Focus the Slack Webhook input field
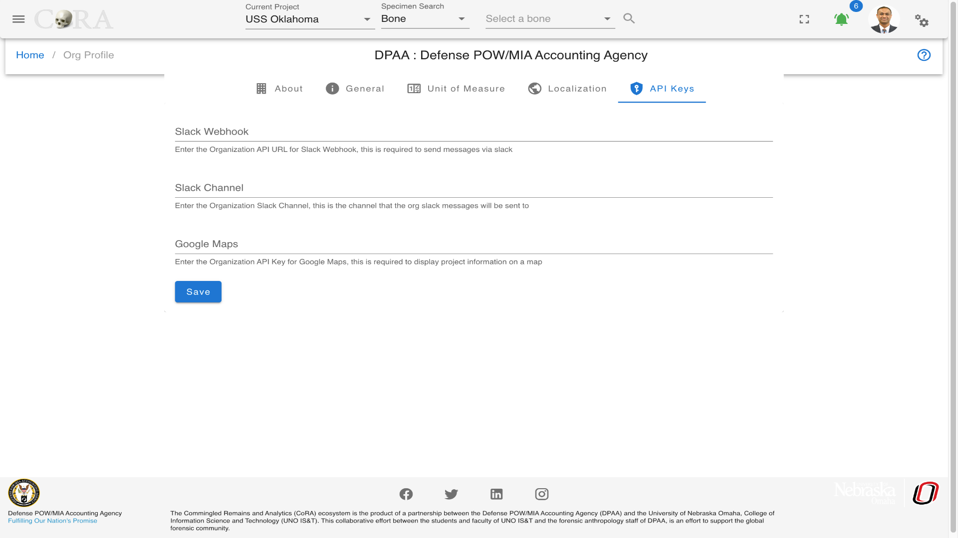The width and height of the screenshot is (958, 538). point(474,132)
